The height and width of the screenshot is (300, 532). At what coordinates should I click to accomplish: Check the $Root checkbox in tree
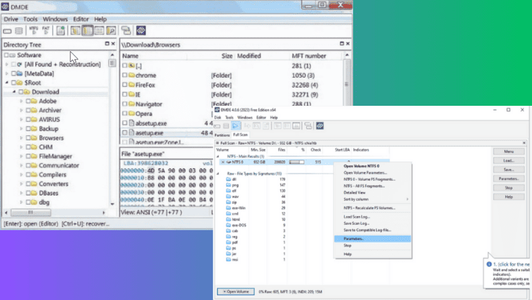pyautogui.click(x=13, y=82)
